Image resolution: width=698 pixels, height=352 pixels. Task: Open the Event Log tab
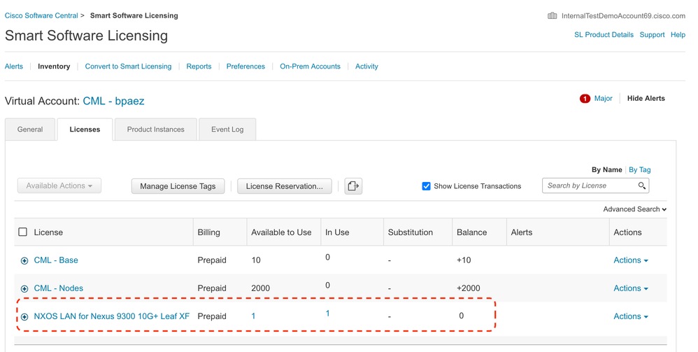click(x=227, y=129)
